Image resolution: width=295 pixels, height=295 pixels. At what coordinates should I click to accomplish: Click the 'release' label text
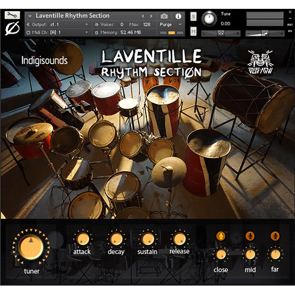click(179, 251)
